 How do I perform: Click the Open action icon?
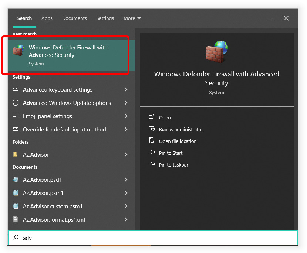(x=152, y=117)
